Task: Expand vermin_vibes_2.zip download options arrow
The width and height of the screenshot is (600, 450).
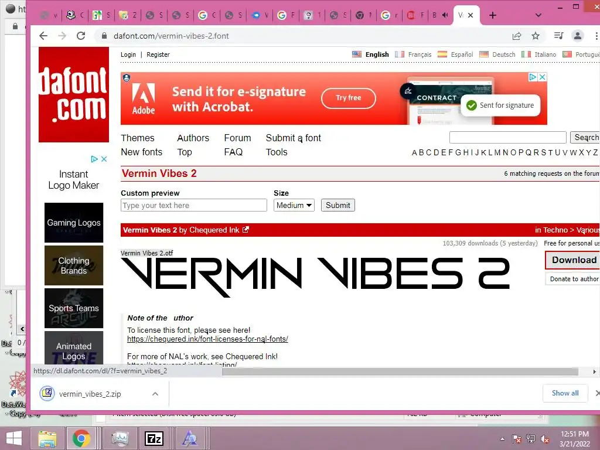Action: pyautogui.click(x=155, y=394)
